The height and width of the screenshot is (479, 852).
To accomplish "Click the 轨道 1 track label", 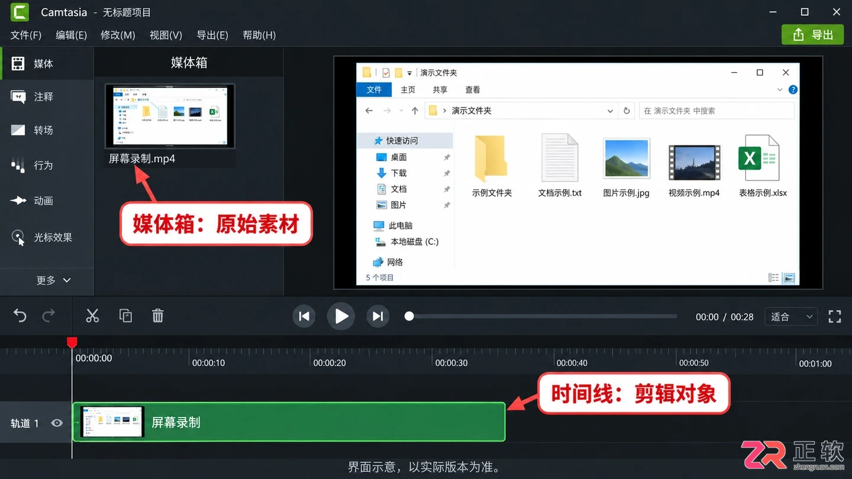I will pos(25,423).
